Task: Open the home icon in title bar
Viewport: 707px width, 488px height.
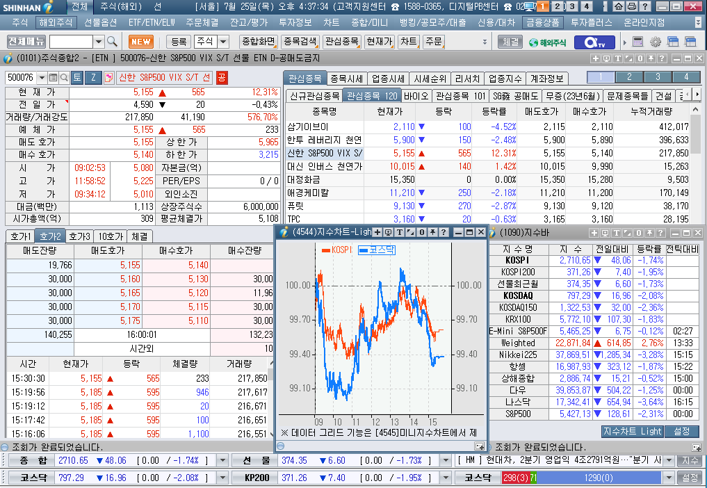Action: (x=619, y=6)
